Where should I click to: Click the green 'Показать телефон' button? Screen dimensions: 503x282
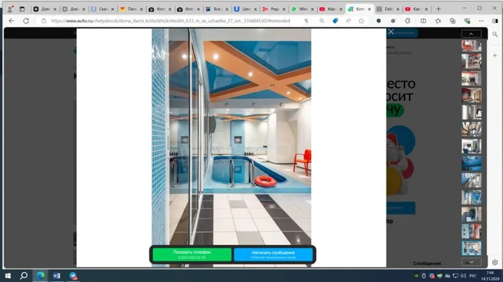192,254
